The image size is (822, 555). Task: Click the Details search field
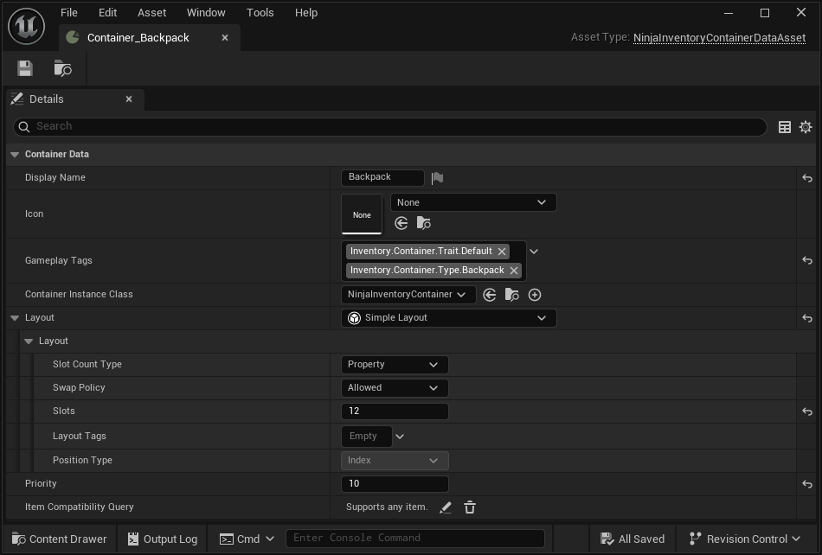[x=390, y=127]
